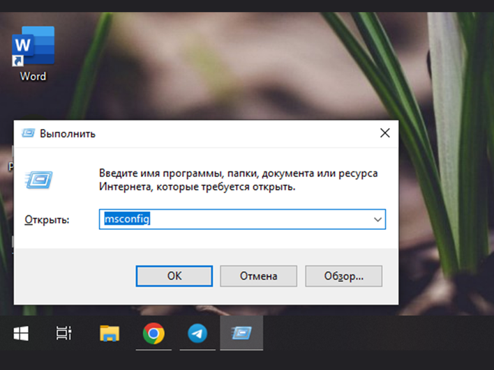494x370 pixels.
Task: Click the Выполнить title text
Action: 68,134
